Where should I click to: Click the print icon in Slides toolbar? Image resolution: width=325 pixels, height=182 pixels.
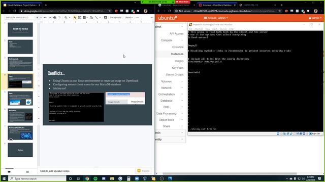(55, 18)
